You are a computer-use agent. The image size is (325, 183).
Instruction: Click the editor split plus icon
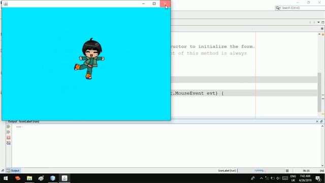322,28
